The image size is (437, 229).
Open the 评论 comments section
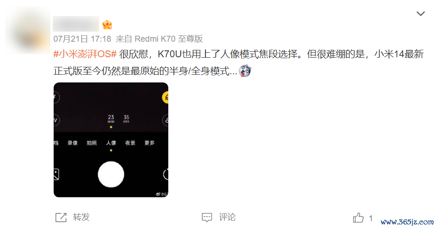[x=227, y=217]
